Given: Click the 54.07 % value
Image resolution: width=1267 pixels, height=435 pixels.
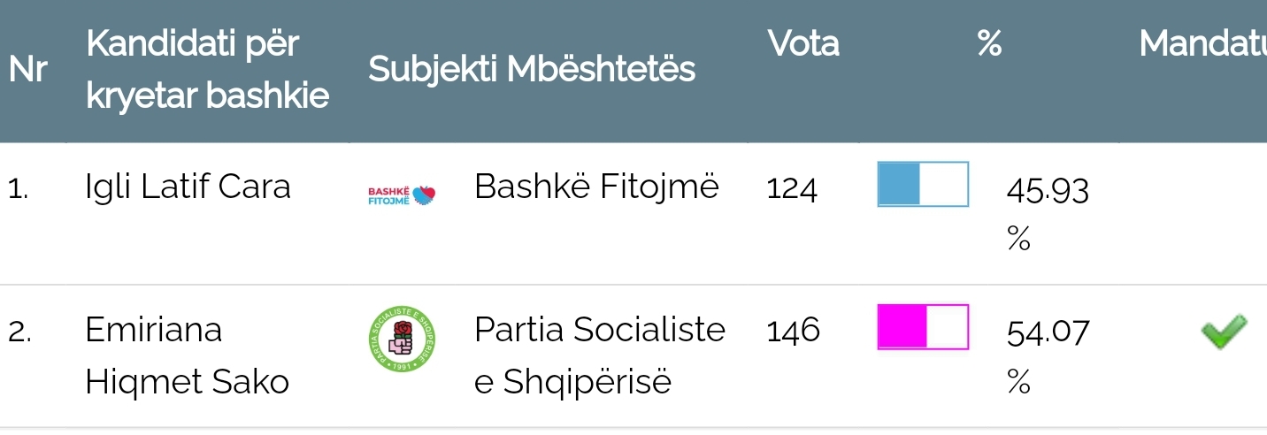Looking at the screenshot, I should [x=1048, y=355].
